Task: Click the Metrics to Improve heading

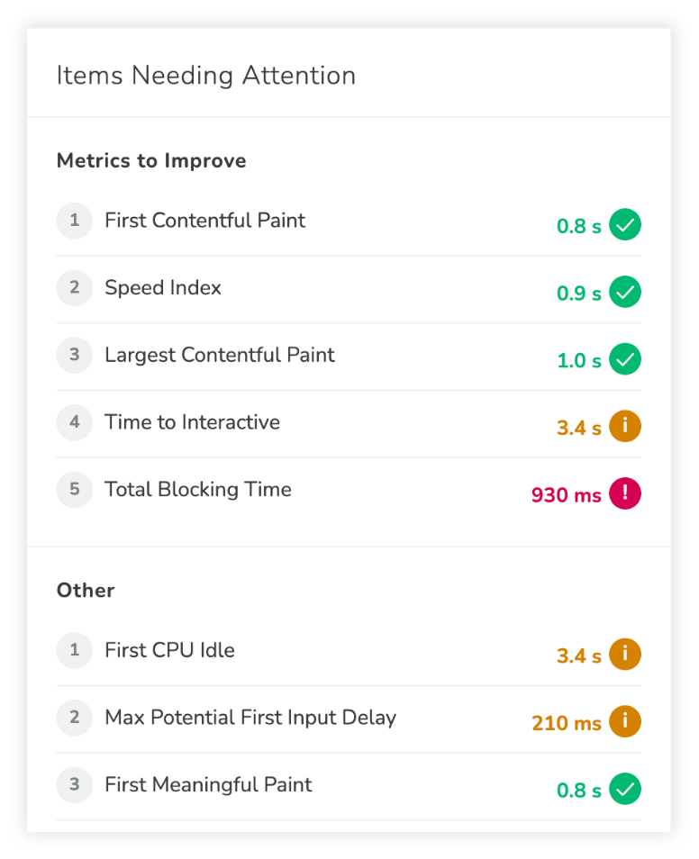Action: coord(151,160)
